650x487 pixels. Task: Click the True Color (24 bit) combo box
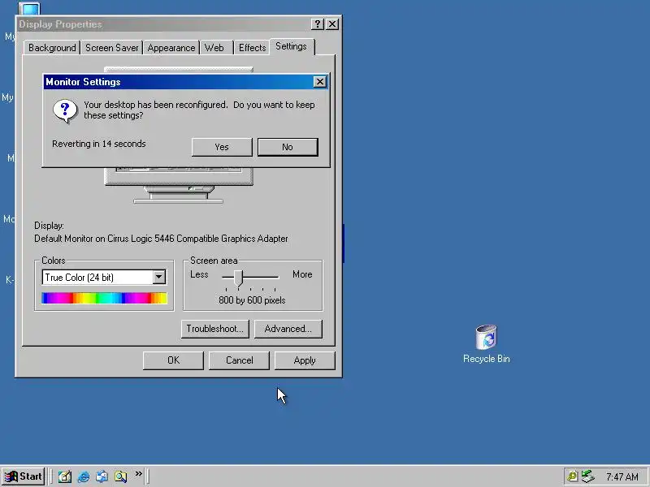[104, 277]
